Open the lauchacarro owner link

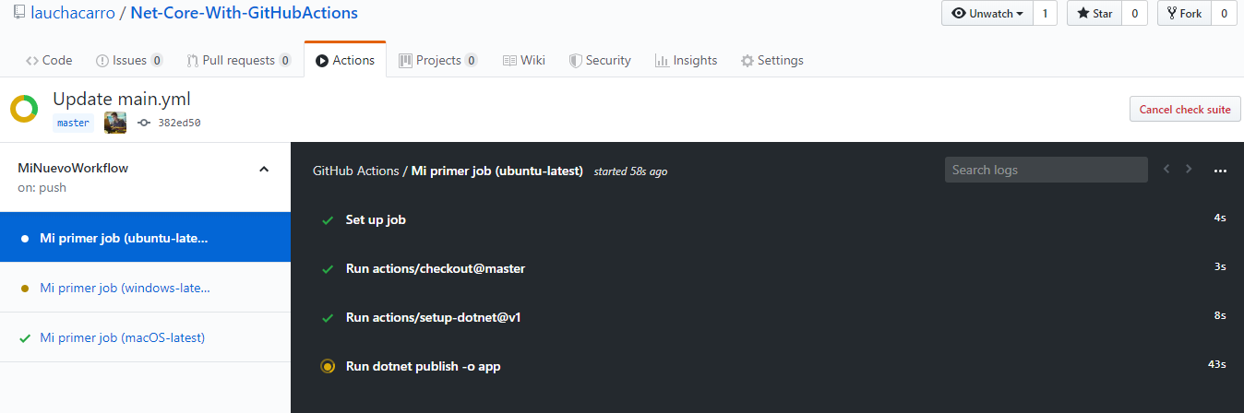pyautogui.click(x=73, y=14)
